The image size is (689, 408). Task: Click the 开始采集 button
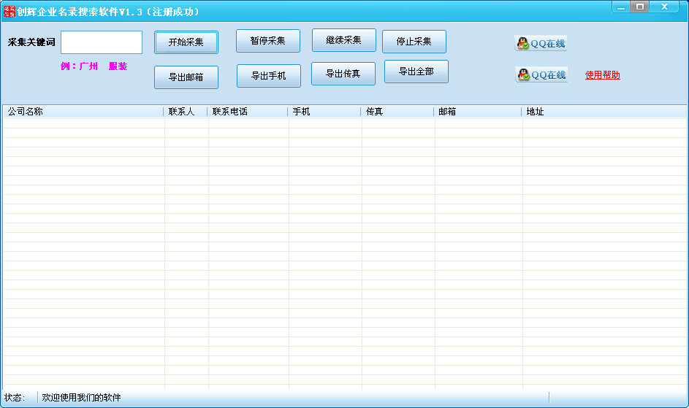[x=186, y=42]
